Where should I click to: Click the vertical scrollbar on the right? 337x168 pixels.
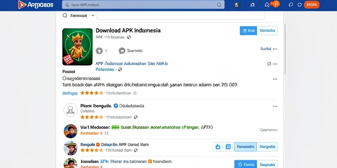tap(285, 49)
